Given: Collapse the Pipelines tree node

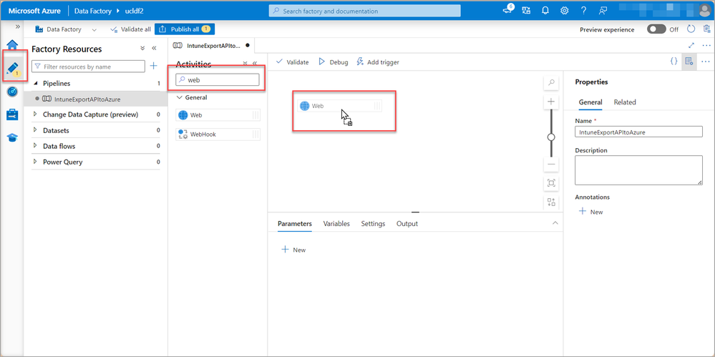Looking at the screenshot, I should 36,84.
